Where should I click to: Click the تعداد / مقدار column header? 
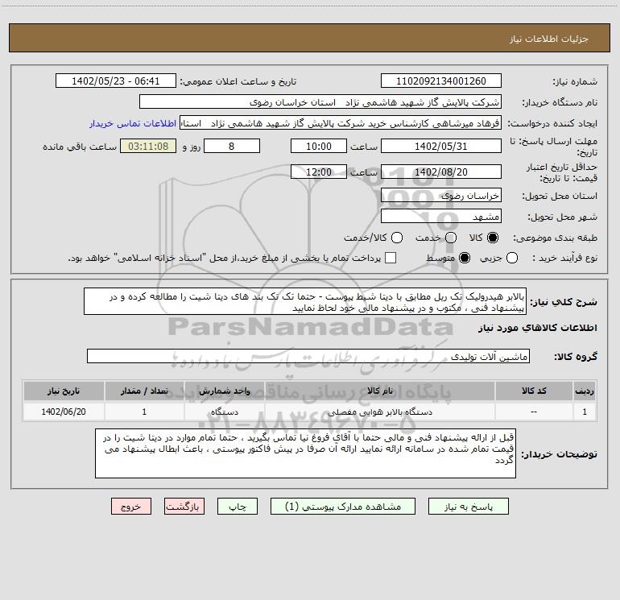point(144,391)
